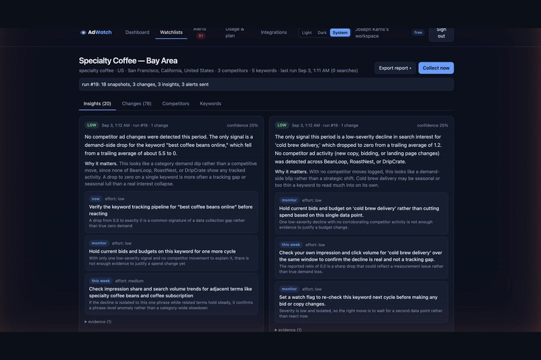Click the LOW badge on cold brew delivery insight
541x360 pixels.
(282, 125)
